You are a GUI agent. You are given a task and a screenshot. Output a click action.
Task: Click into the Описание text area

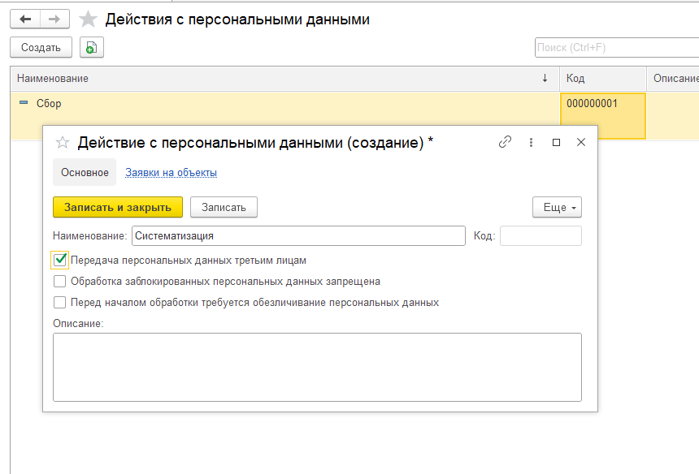coord(317,367)
